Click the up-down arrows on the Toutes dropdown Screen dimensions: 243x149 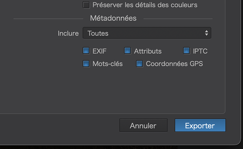click(x=206, y=33)
